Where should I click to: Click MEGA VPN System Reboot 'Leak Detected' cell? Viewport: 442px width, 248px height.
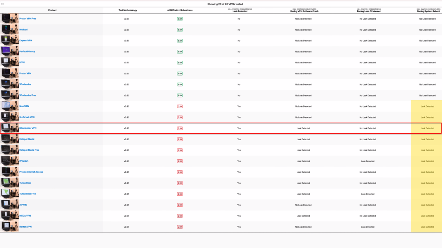(427, 216)
